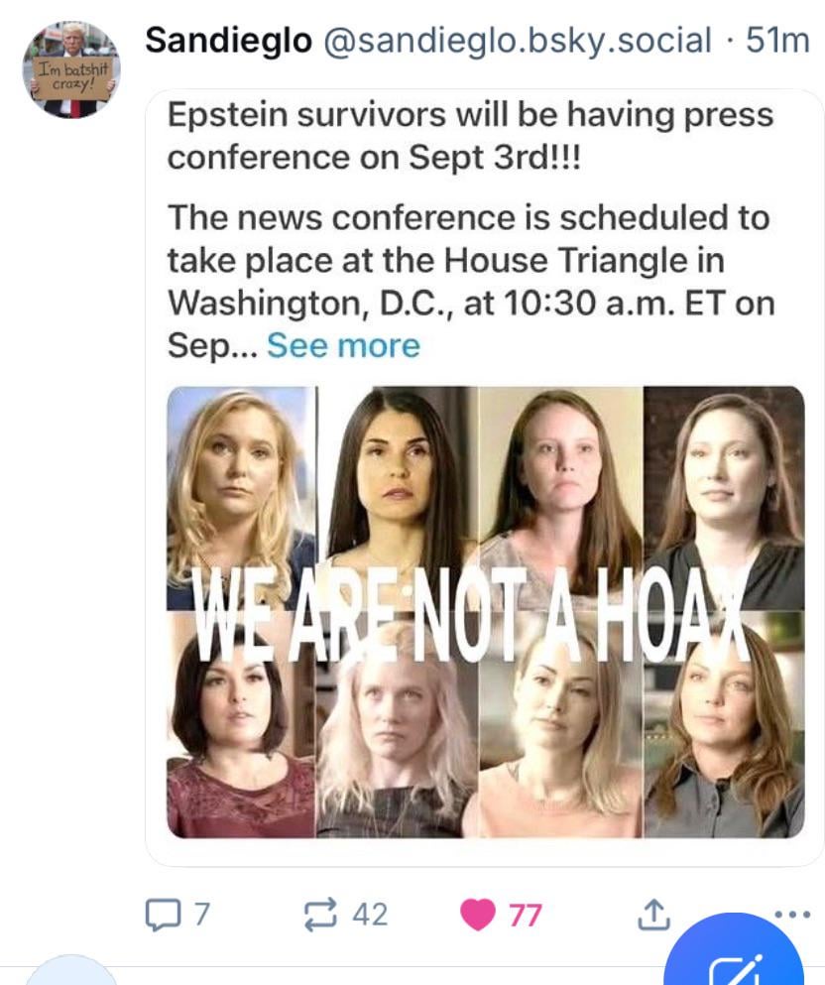Click the reply count 7
Image resolution: width=825 pixels, height=985 pixels.
[x=201, y=914]
